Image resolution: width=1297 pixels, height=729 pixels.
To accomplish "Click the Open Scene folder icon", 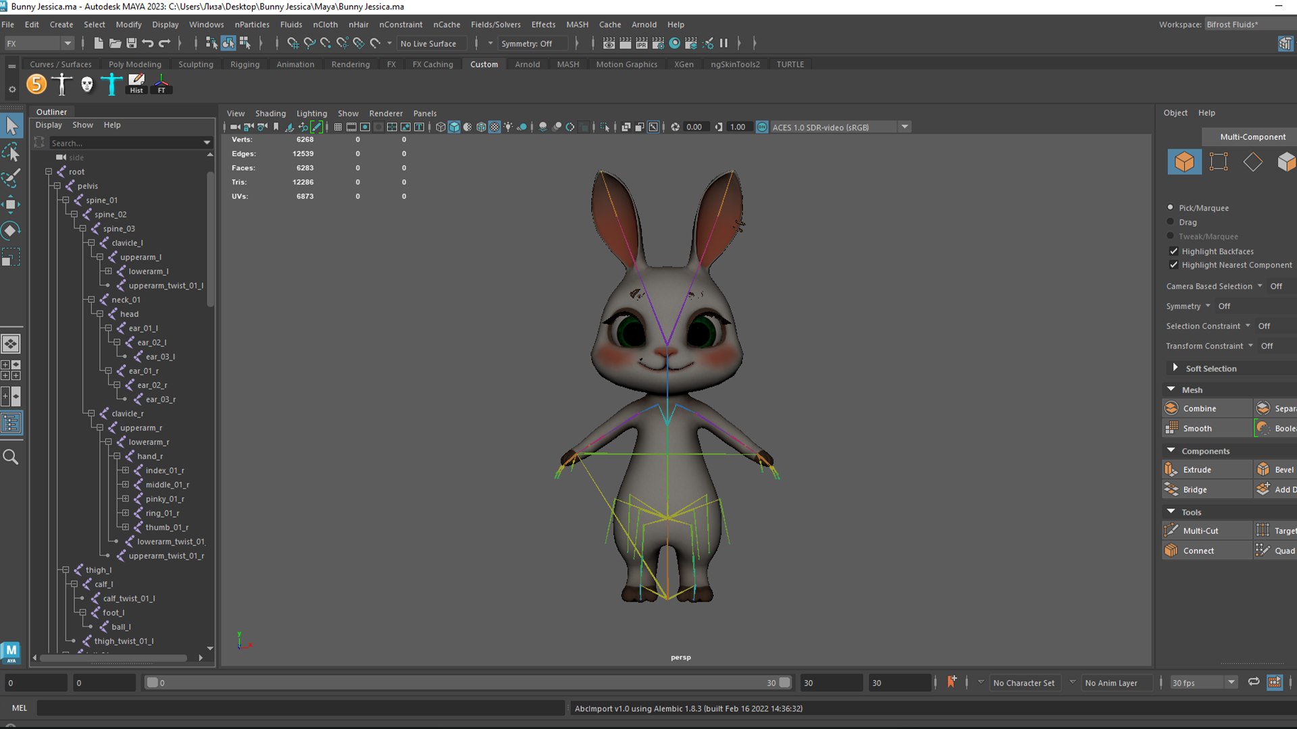I will coord(115,43).
